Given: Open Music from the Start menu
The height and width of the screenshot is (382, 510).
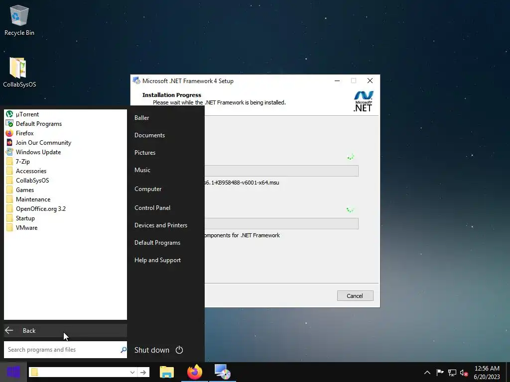Looking at the screenshot, I should tap(142, 170).
